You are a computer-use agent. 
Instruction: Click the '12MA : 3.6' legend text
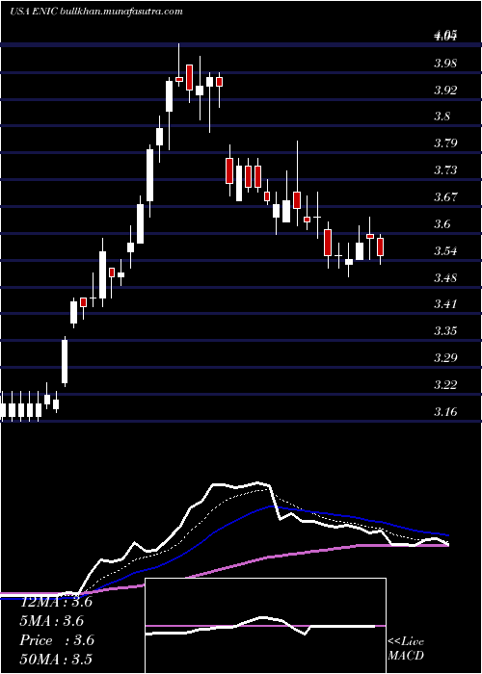(56, 602)
